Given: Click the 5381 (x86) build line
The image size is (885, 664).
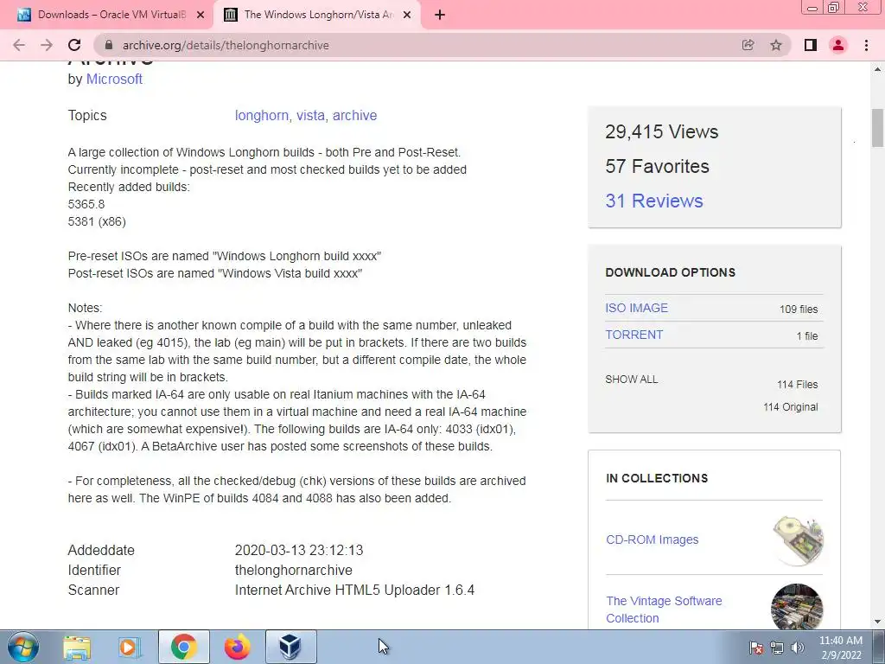Looking at the screenshot, I should click(97, 221).
